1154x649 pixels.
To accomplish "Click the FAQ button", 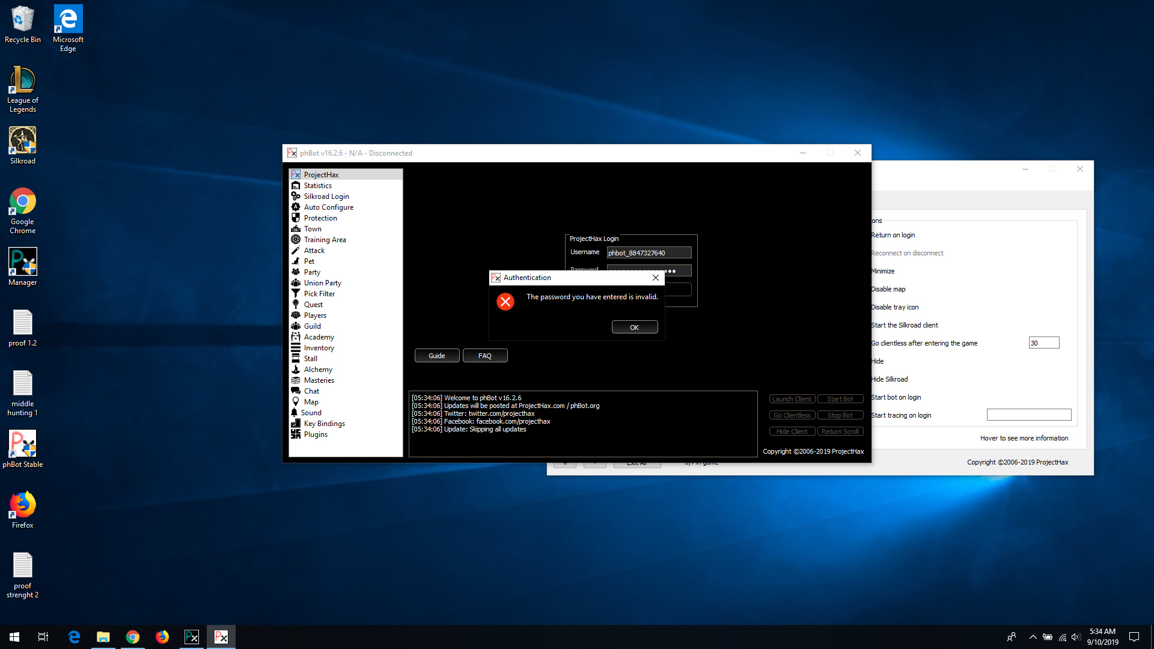I will tap(485, 356).
